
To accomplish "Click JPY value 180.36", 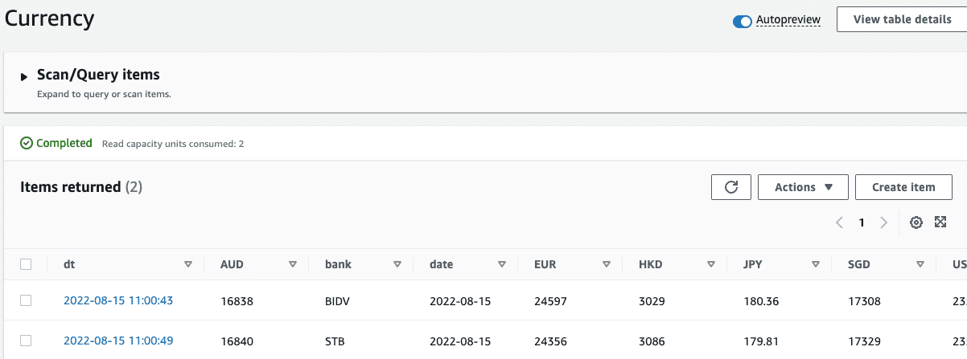I will 761,301.
